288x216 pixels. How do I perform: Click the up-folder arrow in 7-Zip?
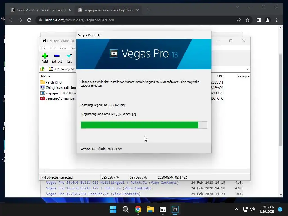43,69
